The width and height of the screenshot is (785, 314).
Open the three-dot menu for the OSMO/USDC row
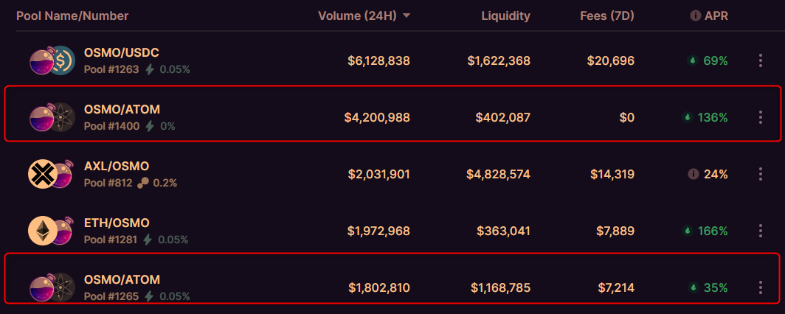tap(761, 60)
